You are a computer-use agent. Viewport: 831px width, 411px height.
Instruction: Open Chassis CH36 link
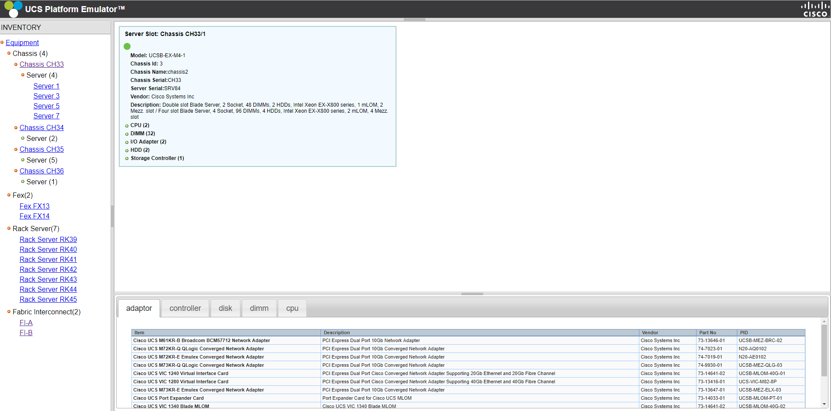pos(42,171)
